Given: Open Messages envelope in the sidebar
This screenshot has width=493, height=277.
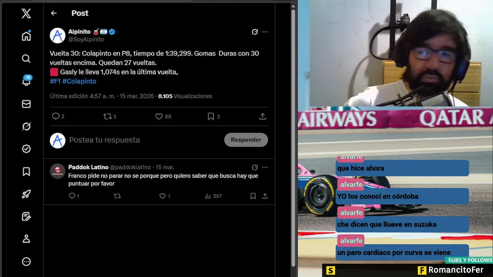Looking at the screenshot, I should click(x=26, y=104).
